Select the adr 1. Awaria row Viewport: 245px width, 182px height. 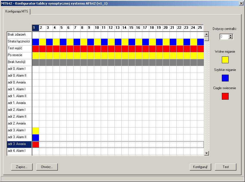(x=19, y=103)
